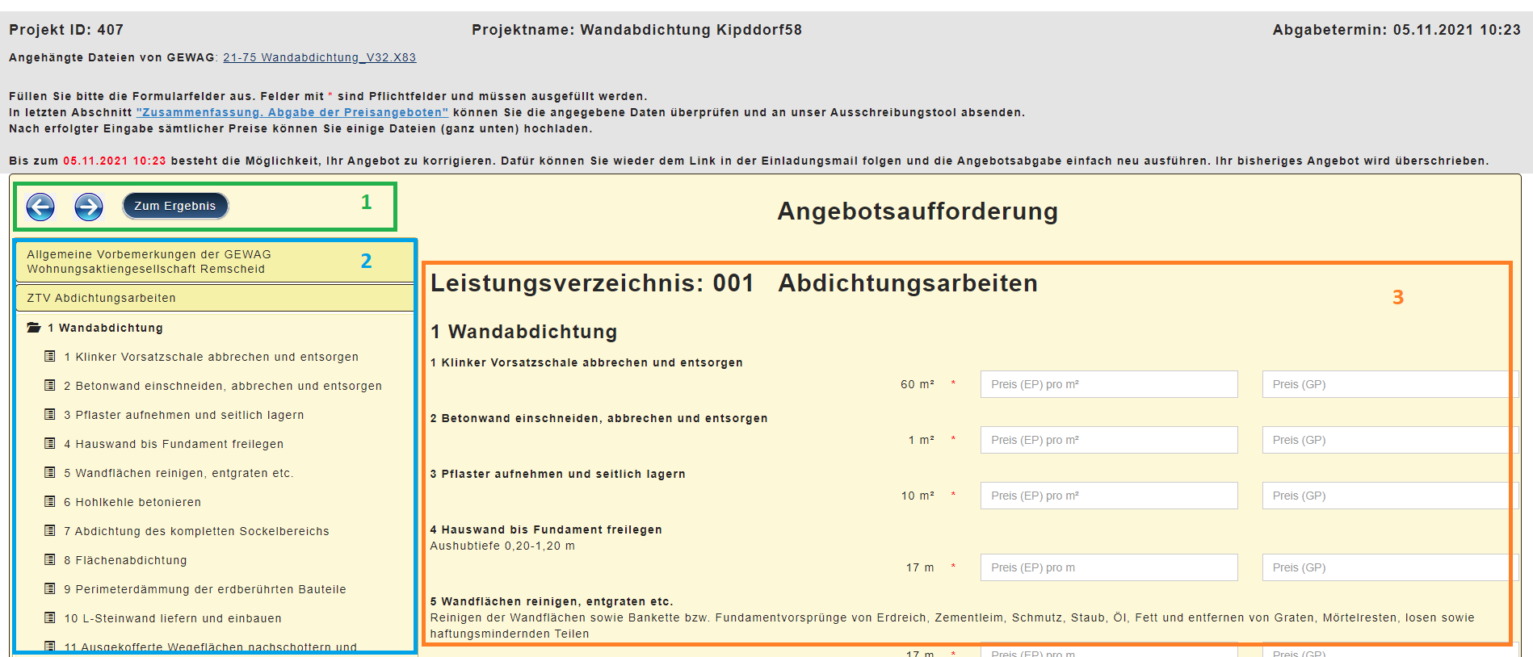
Task: Click document icon beside Hauswand bis Fundament
Action: pyautogui.click(x=50, y=444)
